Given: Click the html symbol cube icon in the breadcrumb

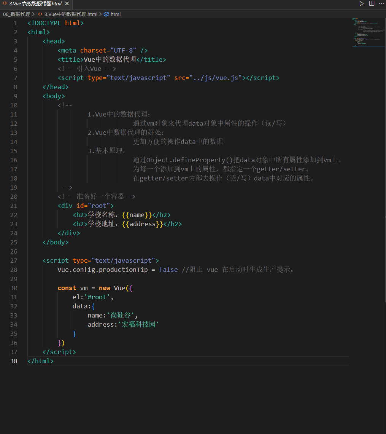Looking at the screenshot, I should point(106,14).
